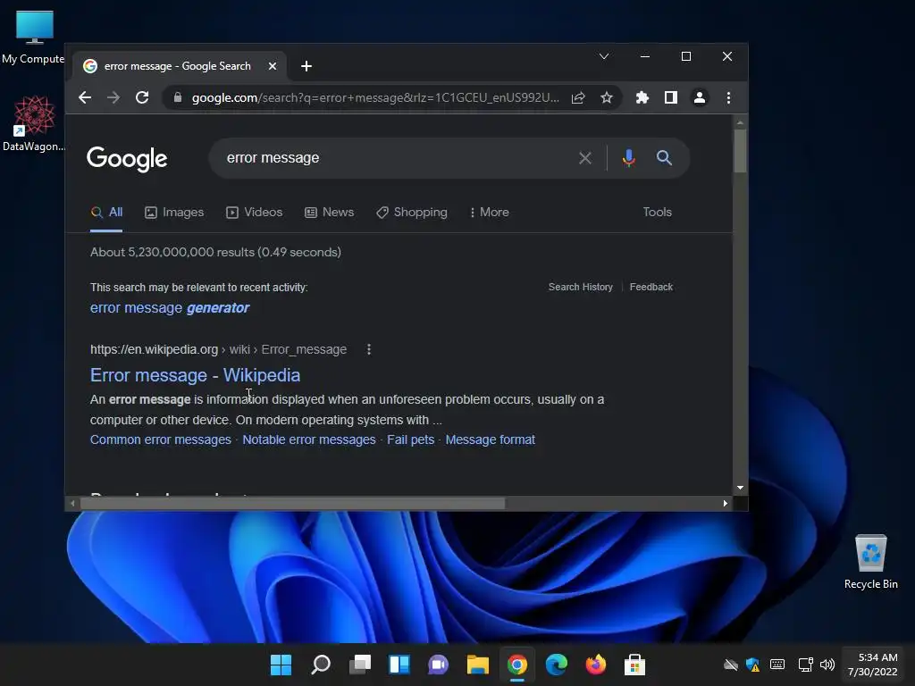View site info via the padlock icon

point(178,97)
